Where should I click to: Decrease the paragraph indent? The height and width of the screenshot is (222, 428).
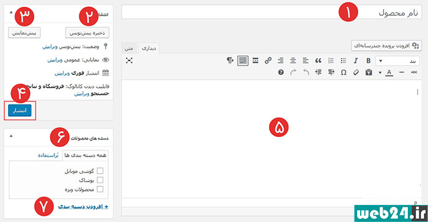click(x=331, y=72)
